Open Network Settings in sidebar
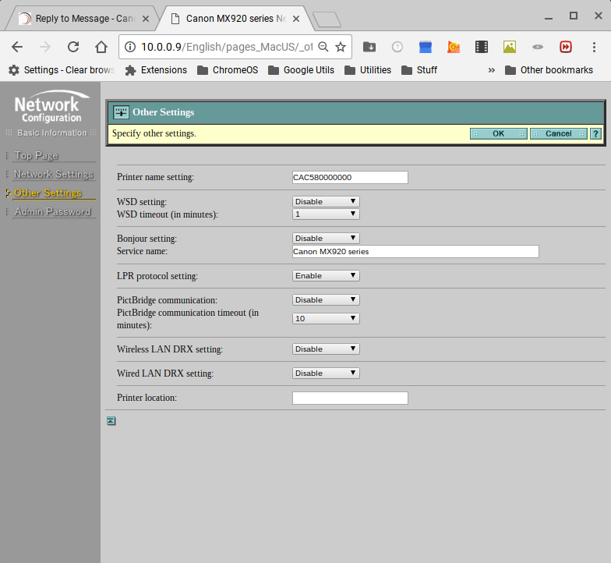This screenshot has width=611, height=563. click(x=53, y=175)
